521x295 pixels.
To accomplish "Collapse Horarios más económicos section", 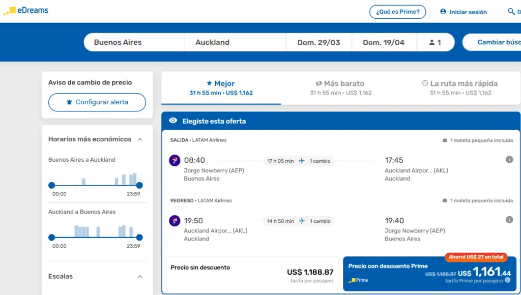I will (140, 139).
